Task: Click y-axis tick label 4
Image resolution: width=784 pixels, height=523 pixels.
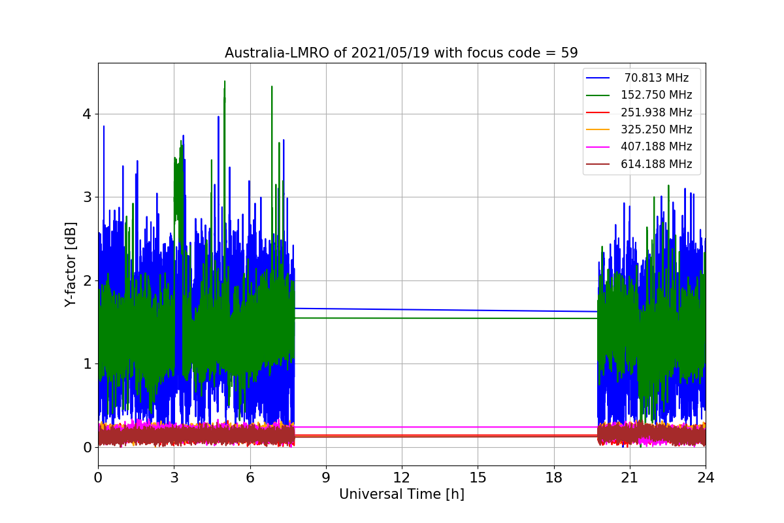Action: (87, 114)
